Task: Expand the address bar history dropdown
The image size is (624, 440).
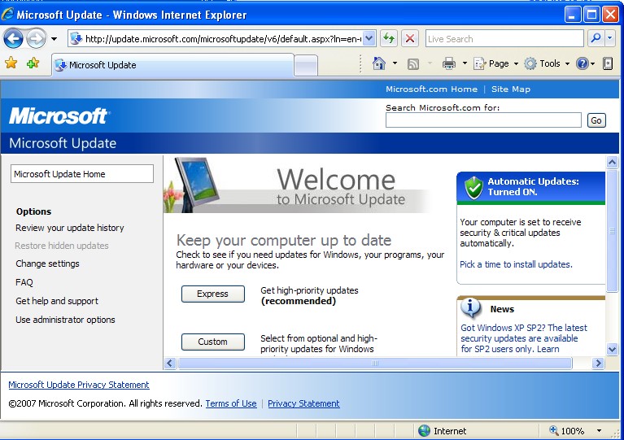Action: point(369,39)
